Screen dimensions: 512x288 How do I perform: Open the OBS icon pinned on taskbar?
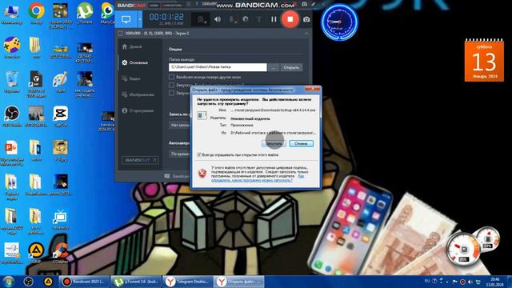[28, 282]
